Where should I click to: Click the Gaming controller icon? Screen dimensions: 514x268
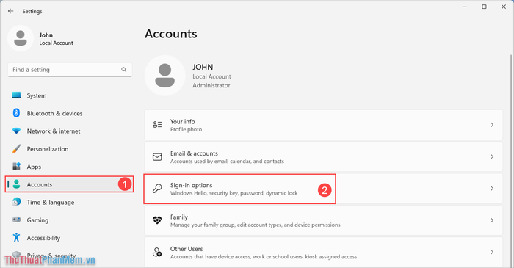[16, 220]
